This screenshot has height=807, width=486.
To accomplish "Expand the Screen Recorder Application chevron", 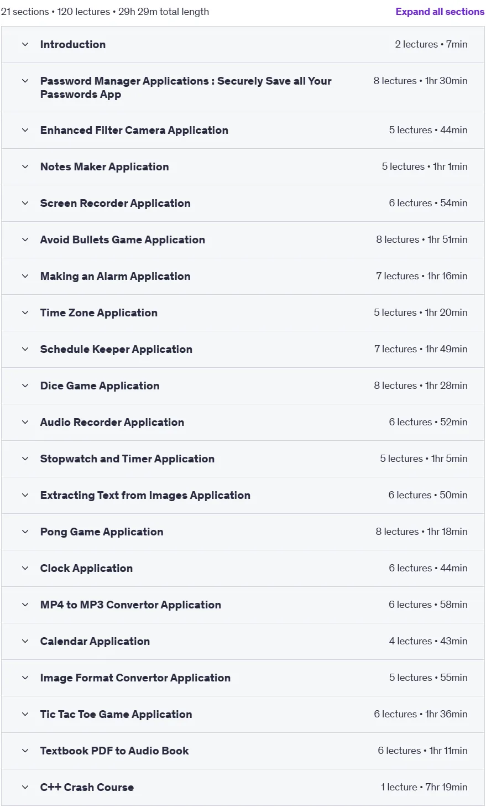I will [25, 204].
